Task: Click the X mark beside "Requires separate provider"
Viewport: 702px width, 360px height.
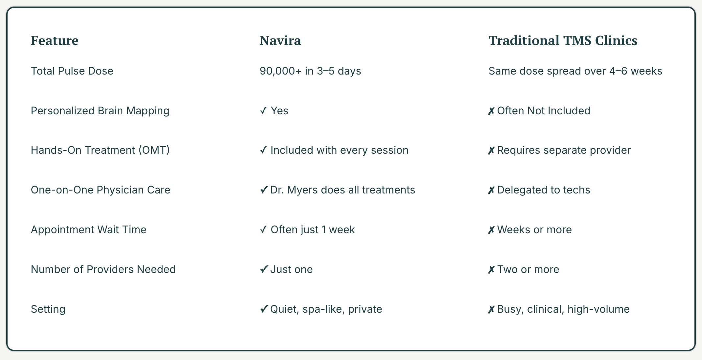Action: 491,150
